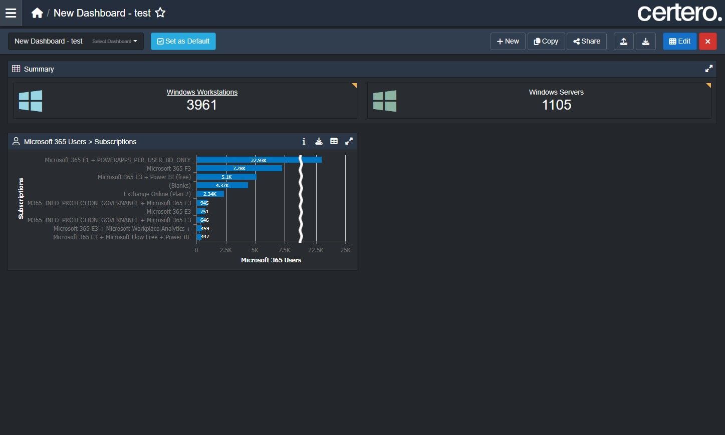Expand the Subscriptions chart to fullscreen
Image resolution: width=725 pixels, height=435 pixels.
pyautogui.click(x=349, y=142)
